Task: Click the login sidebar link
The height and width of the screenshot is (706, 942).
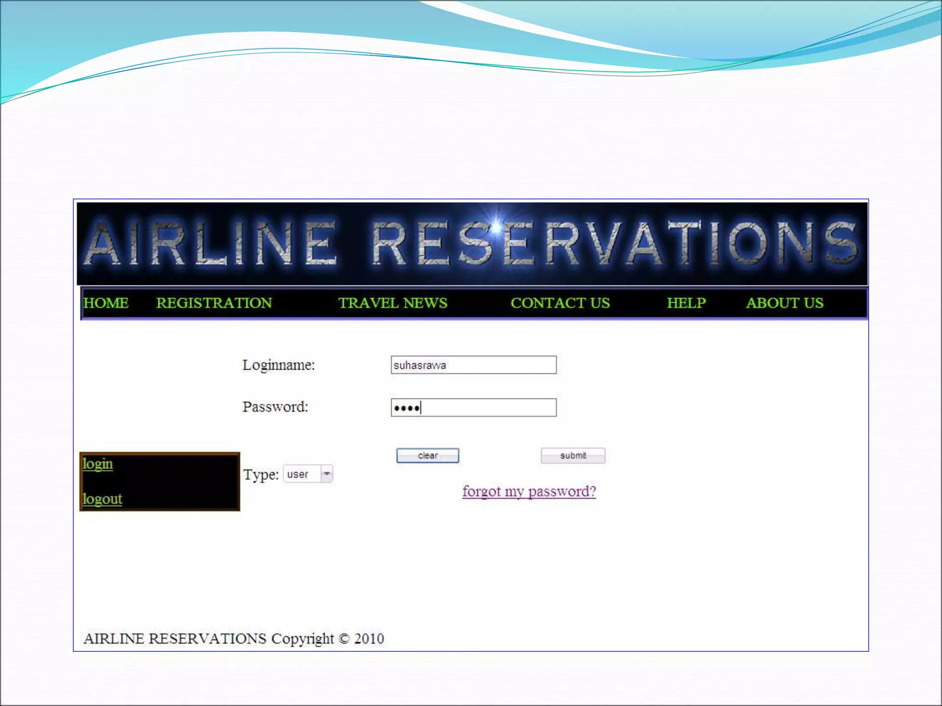Action: point(98,464)
